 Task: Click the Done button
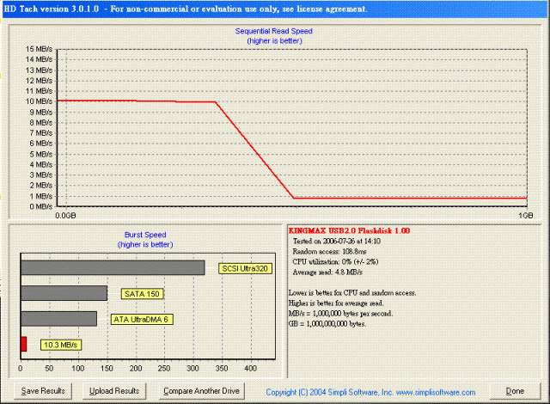(x=515, y=391)
